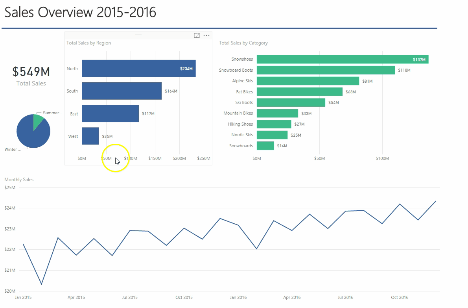Click the $27M data label

point(299,124)
